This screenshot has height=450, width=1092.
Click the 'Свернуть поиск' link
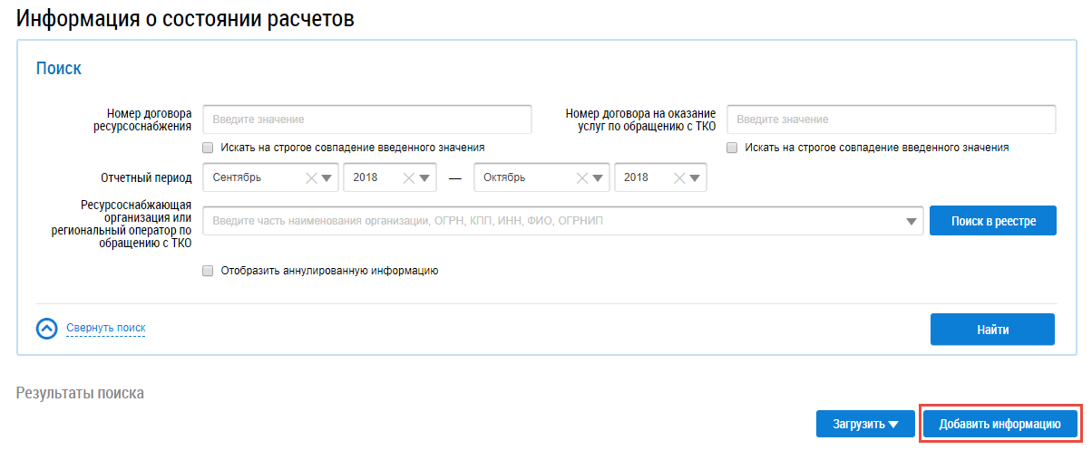(105, 328)
